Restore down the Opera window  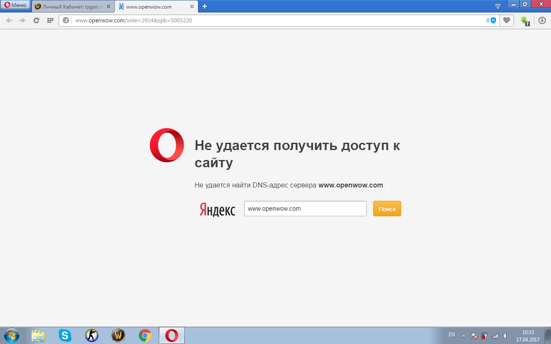(524, 4)
